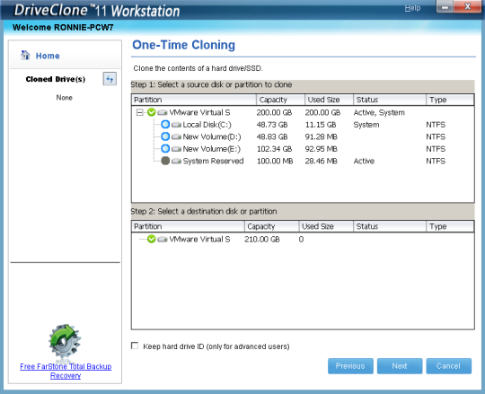
Task: Click the '11.15 GB' used size cell
Action: point(321,125)
